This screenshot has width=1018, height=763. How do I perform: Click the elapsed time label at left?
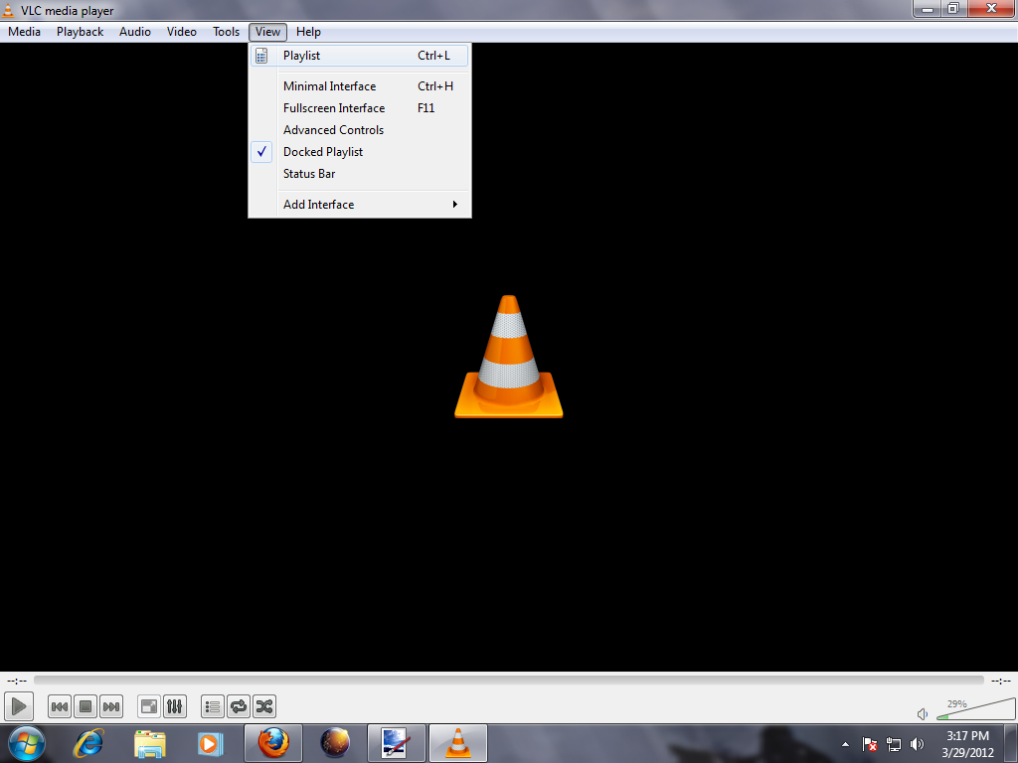coord(17,681)
